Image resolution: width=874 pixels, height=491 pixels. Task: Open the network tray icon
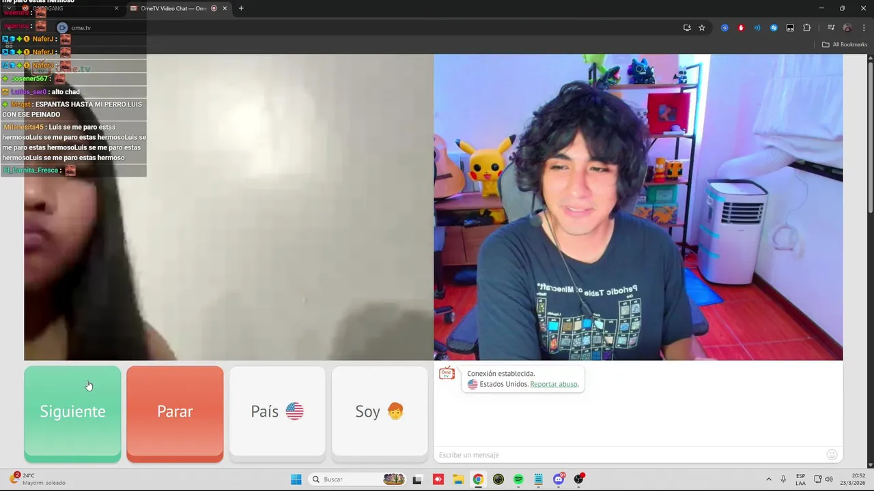(x=817, y=479)
